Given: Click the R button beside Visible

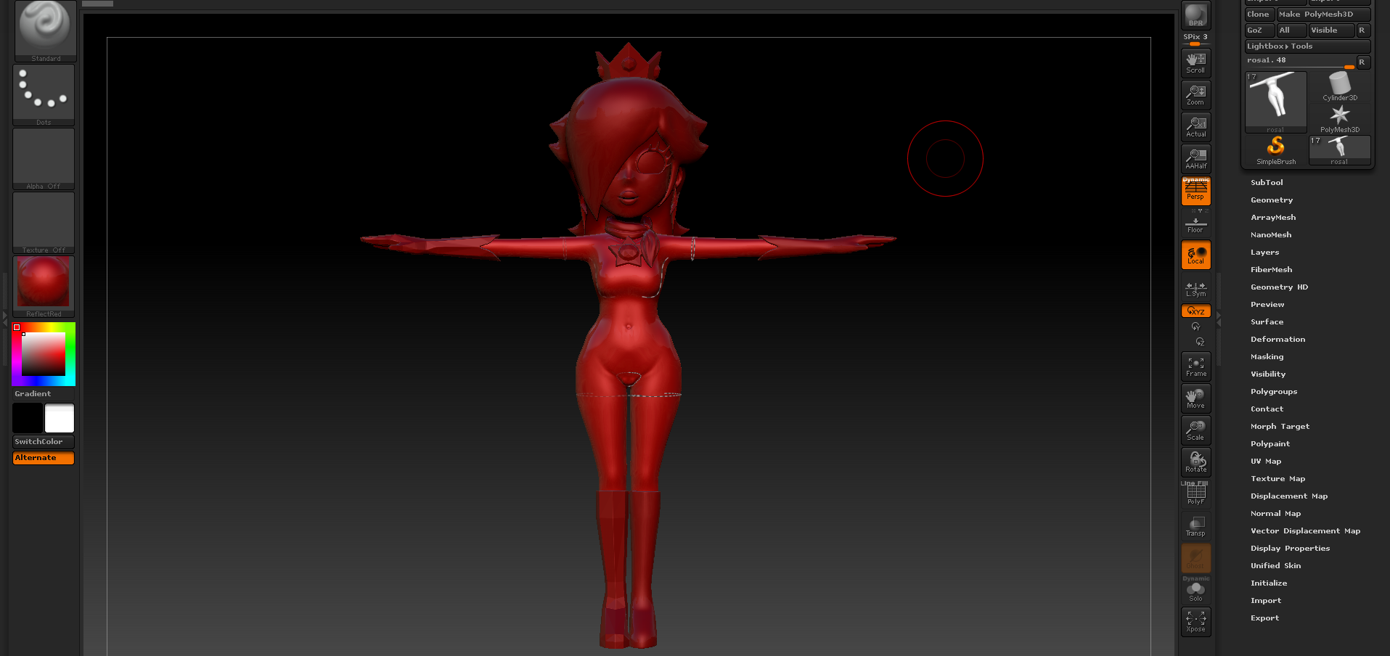Looking at the screenshot, I should (x=1362, y=30).
